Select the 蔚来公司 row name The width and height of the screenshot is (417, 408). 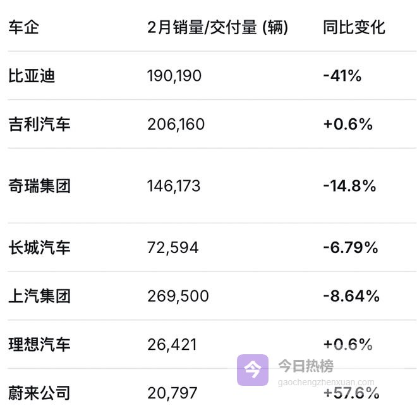pos(39,393)
